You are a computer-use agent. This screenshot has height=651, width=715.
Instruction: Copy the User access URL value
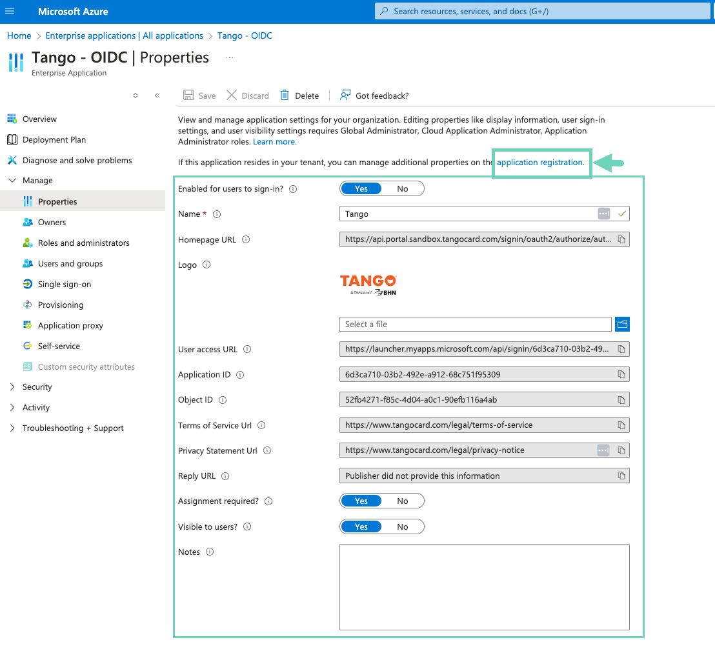621,349
